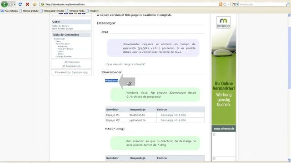The height and width of the screenshot is (163, 291).
Task: Reload the page with the refresh icon
Action: pyautogui.click(x=20, y=4)
